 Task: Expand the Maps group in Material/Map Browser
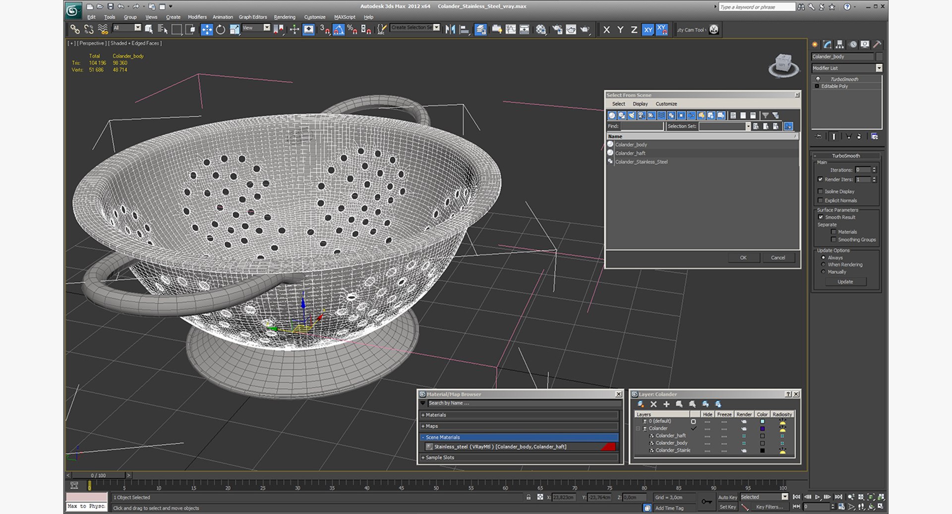pos(520,426)
